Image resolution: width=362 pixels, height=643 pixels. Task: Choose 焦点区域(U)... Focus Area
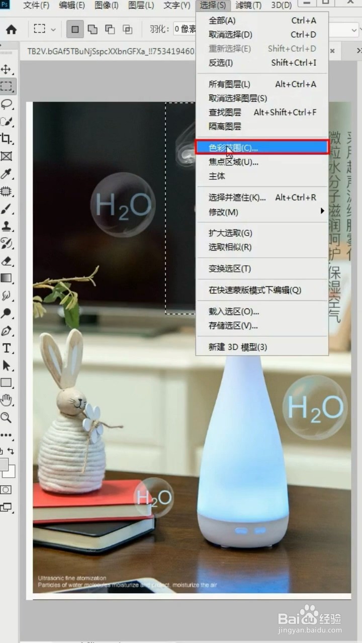262,162
